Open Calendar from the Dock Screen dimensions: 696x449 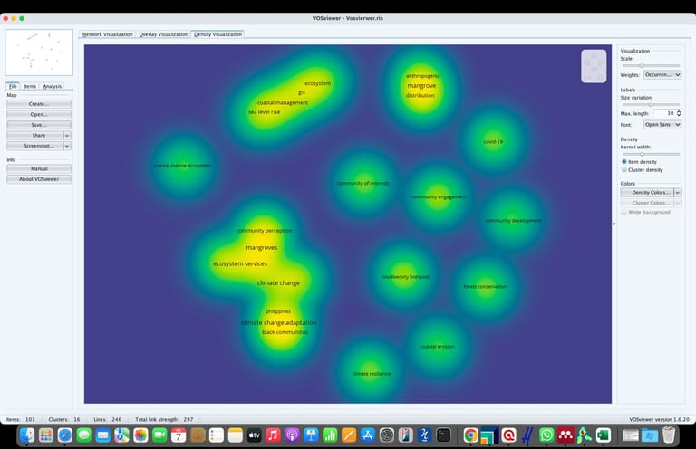[179, 435]
